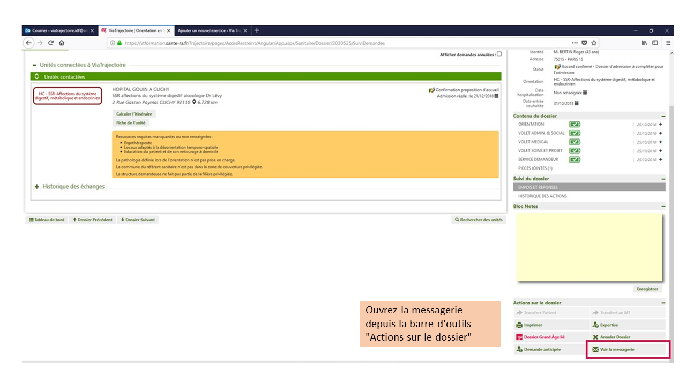Click the Expertise action icon
The width and height of the screenshot is (686, 385).
pos(595,325)
